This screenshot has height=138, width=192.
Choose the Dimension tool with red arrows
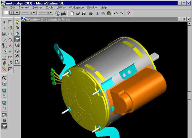point(10,57)
